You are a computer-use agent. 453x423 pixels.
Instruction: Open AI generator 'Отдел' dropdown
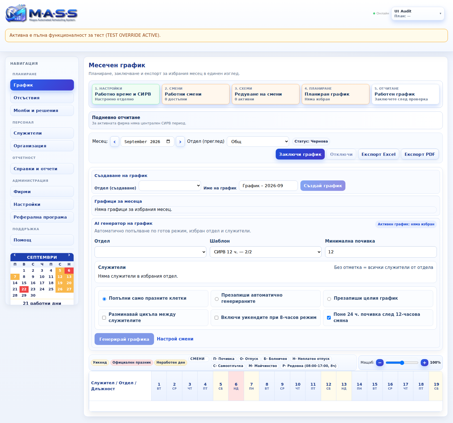(151, 252)
